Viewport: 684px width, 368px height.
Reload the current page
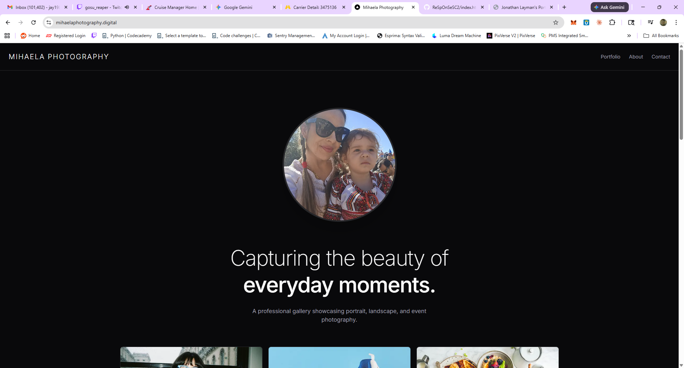point(33,22)
